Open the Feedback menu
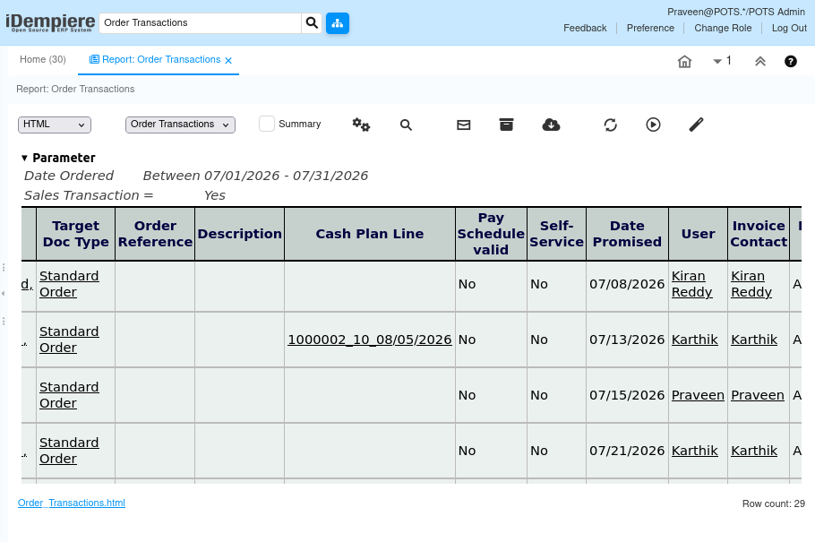Image resolution: width=815 pixels, height=542 pixels. click(585, 28)
